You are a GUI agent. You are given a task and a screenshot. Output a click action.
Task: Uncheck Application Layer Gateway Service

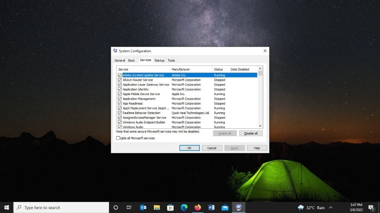(120, 85)
